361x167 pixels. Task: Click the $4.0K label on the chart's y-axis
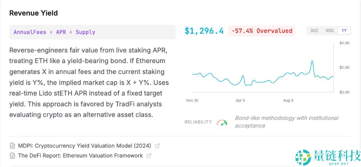pos(344,43)
